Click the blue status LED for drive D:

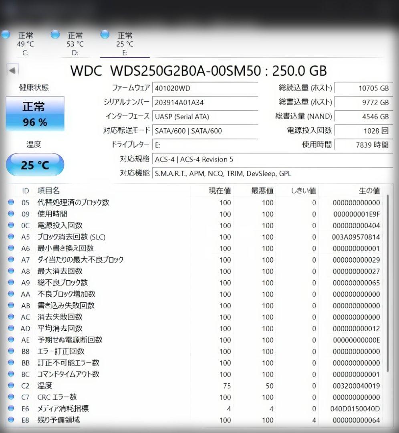point(55,34)
